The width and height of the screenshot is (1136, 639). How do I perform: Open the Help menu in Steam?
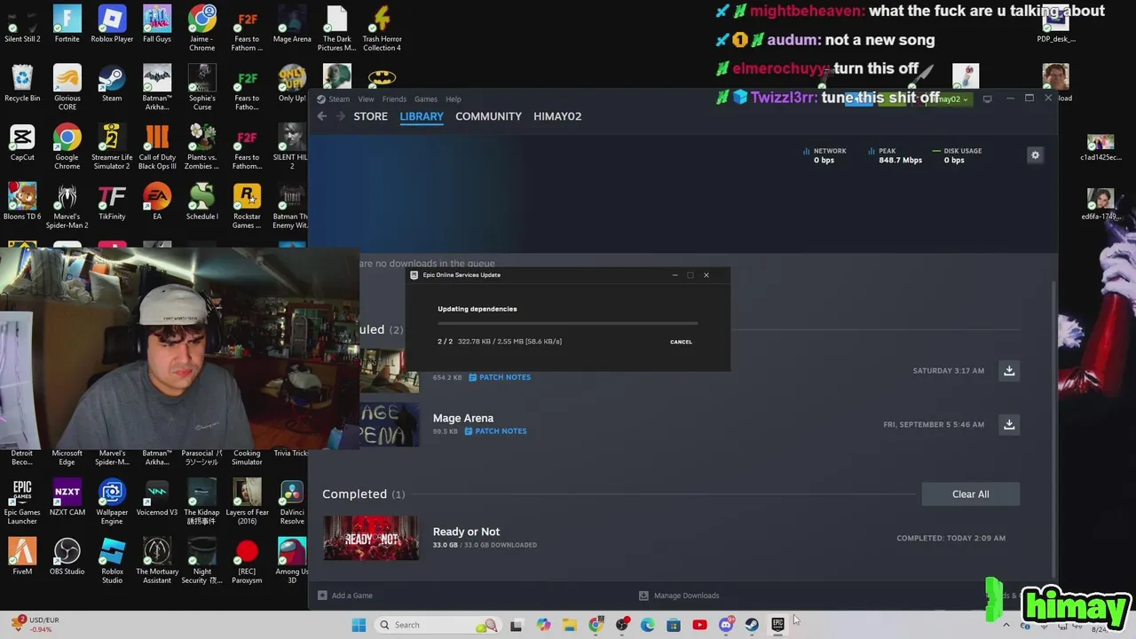coord(454,99)
